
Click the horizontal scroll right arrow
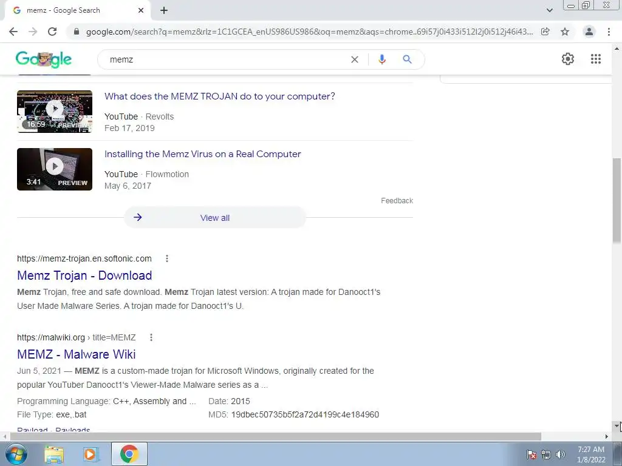607,436
